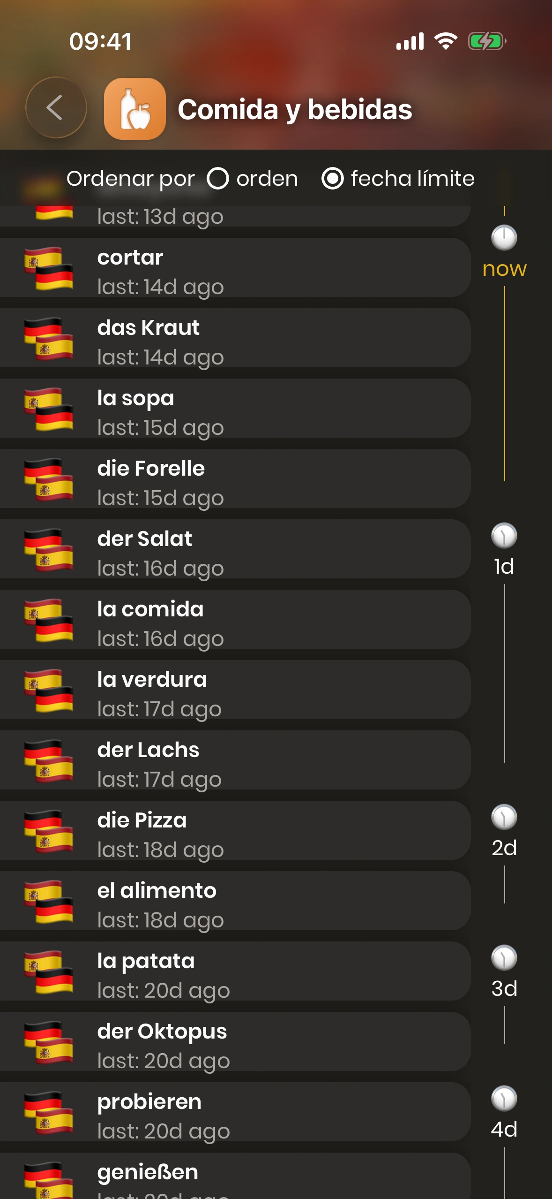This screenshot has height=1199, width=552.
Task: Tap the 1d clock marker
Action: click(504, 536)
